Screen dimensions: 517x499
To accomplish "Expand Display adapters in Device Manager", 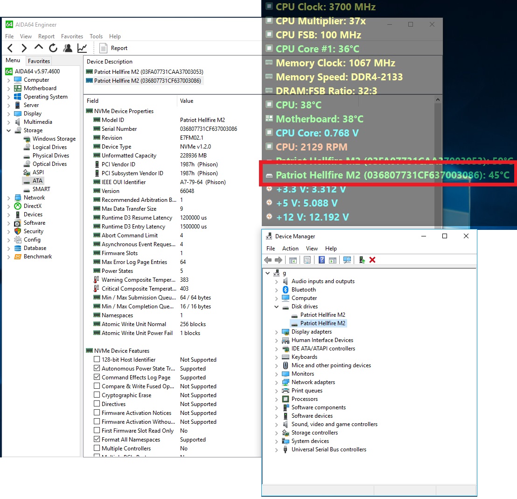I will pyautogui.click(x=277, y=332).
